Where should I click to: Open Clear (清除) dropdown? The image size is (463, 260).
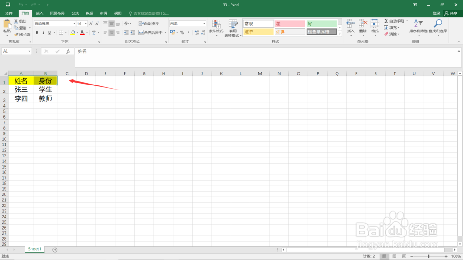[x=392, y=34]
